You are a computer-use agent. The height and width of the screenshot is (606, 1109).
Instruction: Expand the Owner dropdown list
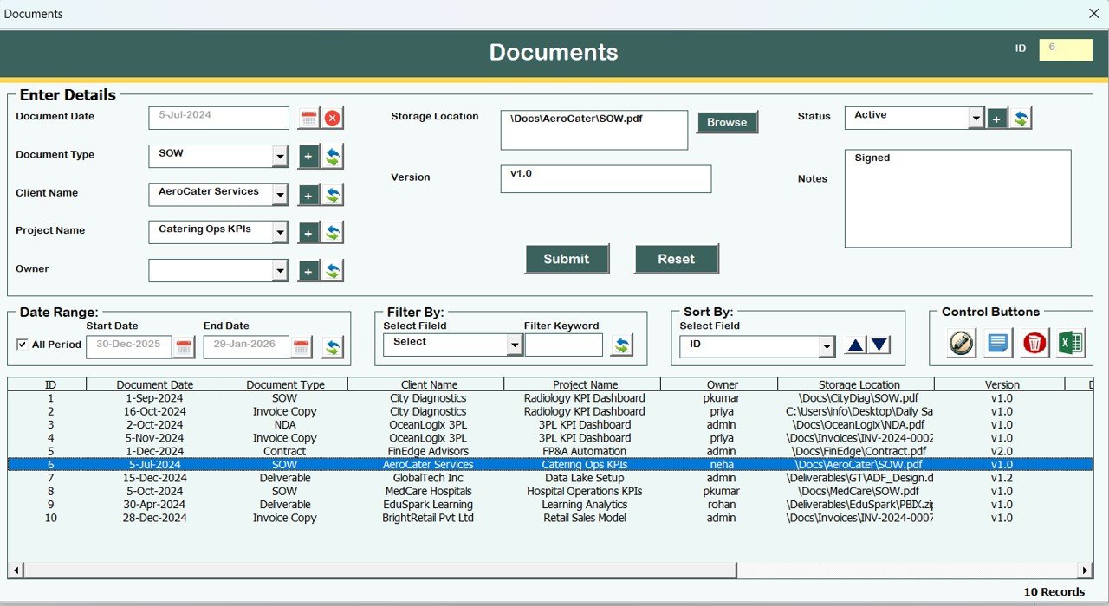[280, 269]
